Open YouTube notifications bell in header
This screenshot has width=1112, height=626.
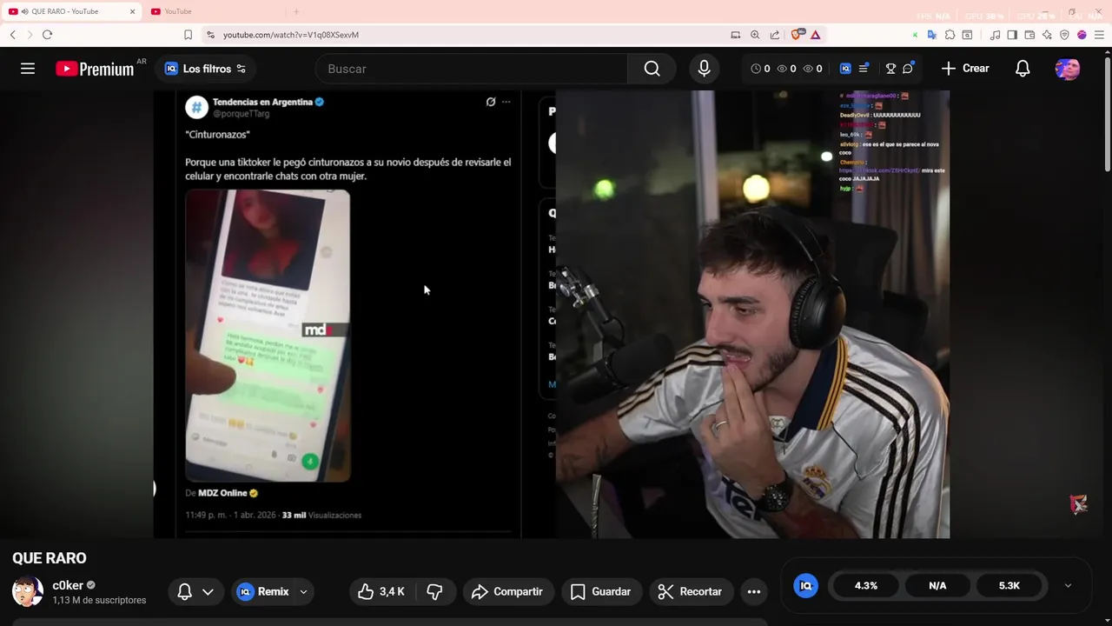coord(1023,69)
